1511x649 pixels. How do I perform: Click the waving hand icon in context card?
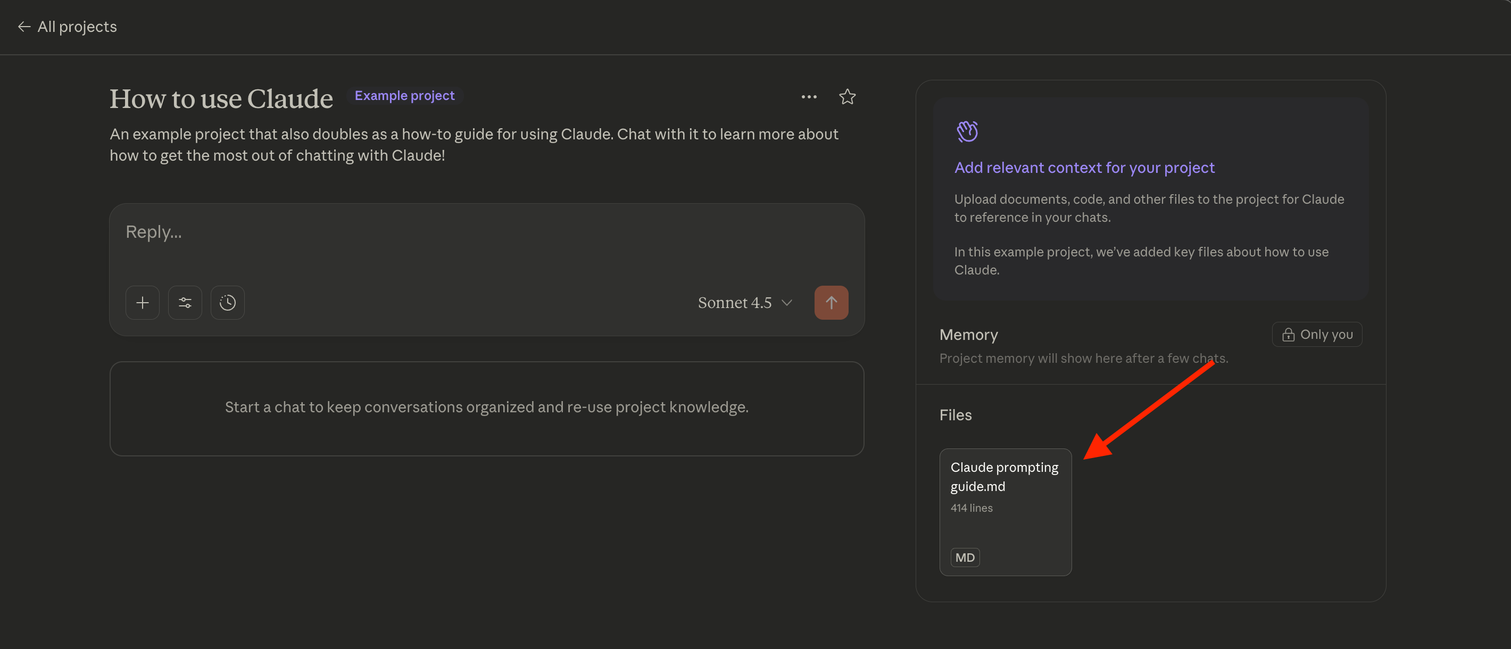967,131
